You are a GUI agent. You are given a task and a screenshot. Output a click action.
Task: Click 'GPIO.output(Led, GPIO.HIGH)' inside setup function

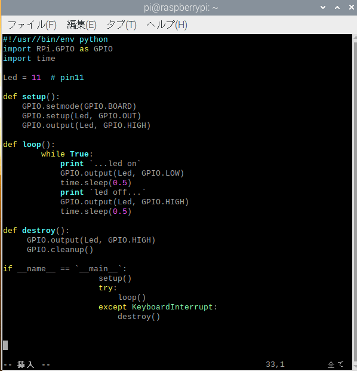click(87, 125)
